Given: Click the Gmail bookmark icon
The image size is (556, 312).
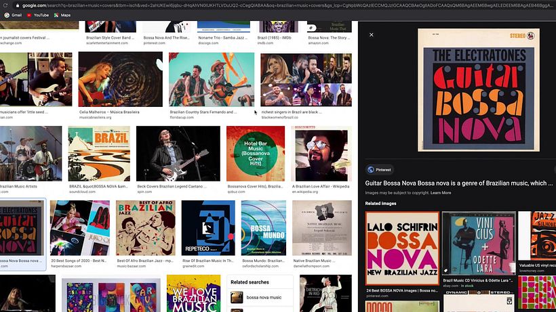Looking at the screenshot, I should click(7, 15).
